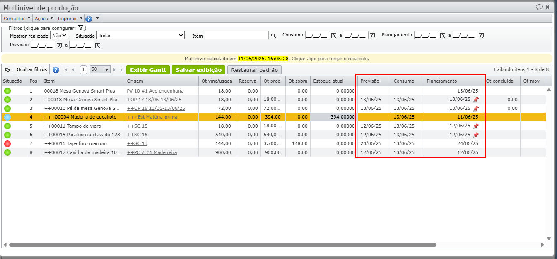The image size is (557, 259).
Task: Open the Imprimir menu
Action: point(70,19)
